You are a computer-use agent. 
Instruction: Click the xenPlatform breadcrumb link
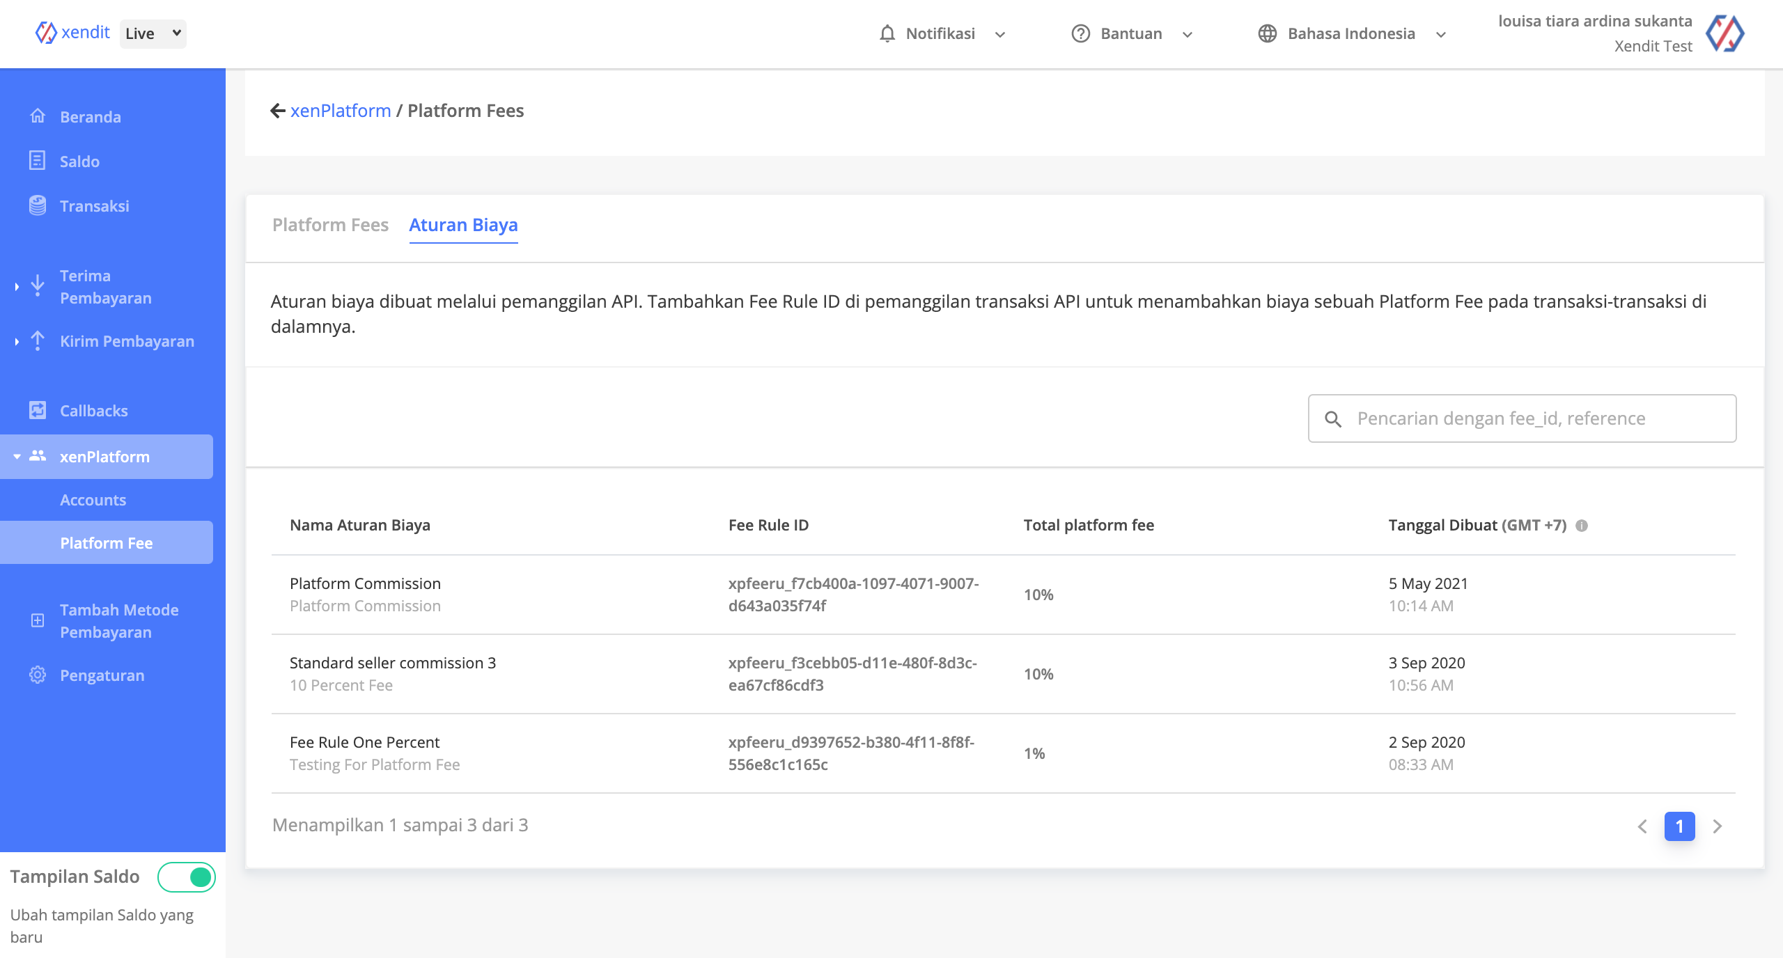click(x=341, y=111)
